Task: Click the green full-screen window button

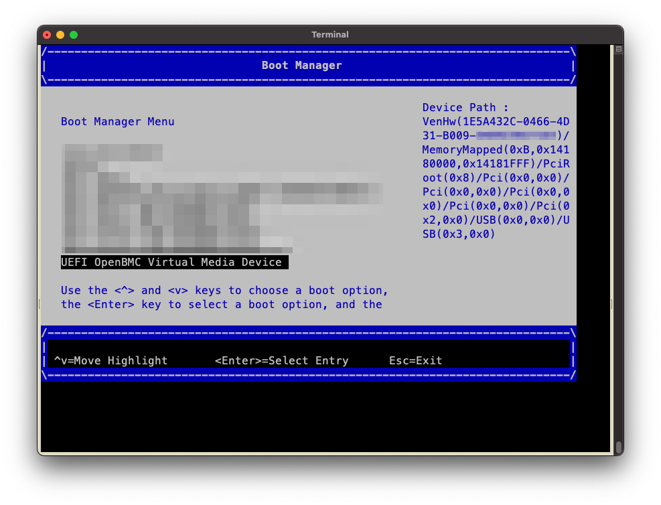Action: pos(74,35)
